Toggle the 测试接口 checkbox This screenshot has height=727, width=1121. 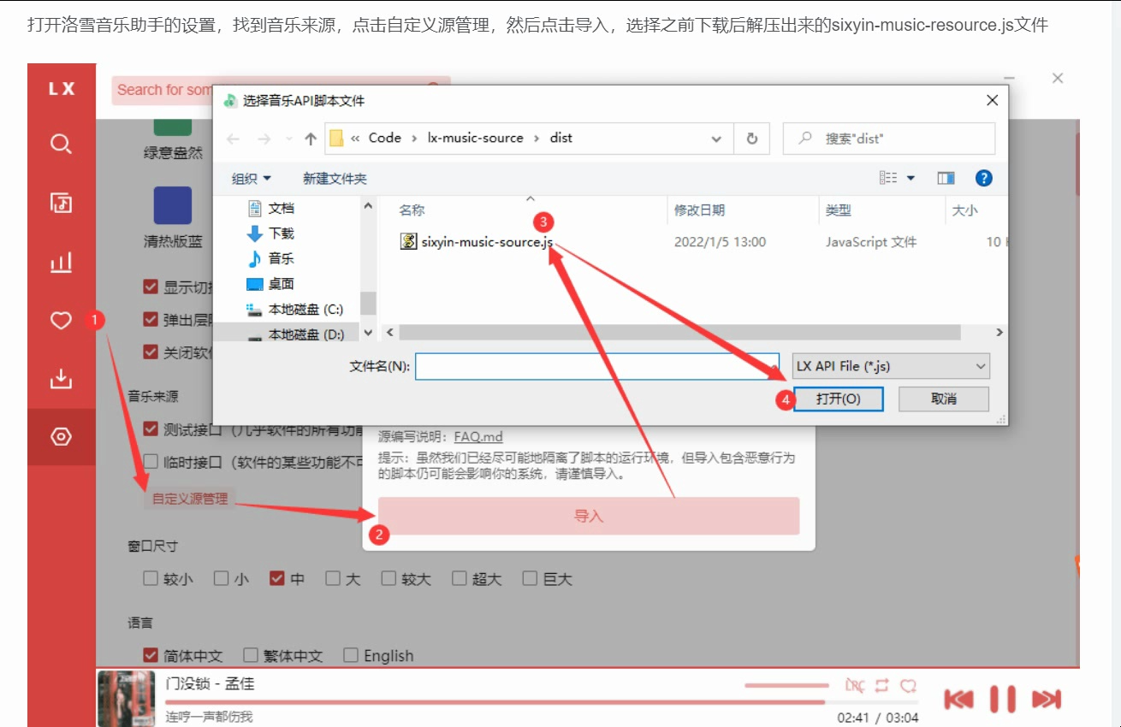[x=151, y=429]
